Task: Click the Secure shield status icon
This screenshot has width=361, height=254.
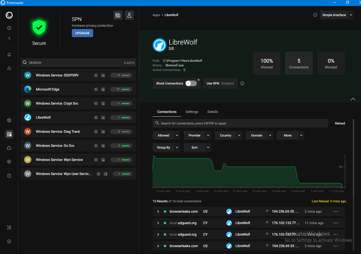Action: pos(39,28)
